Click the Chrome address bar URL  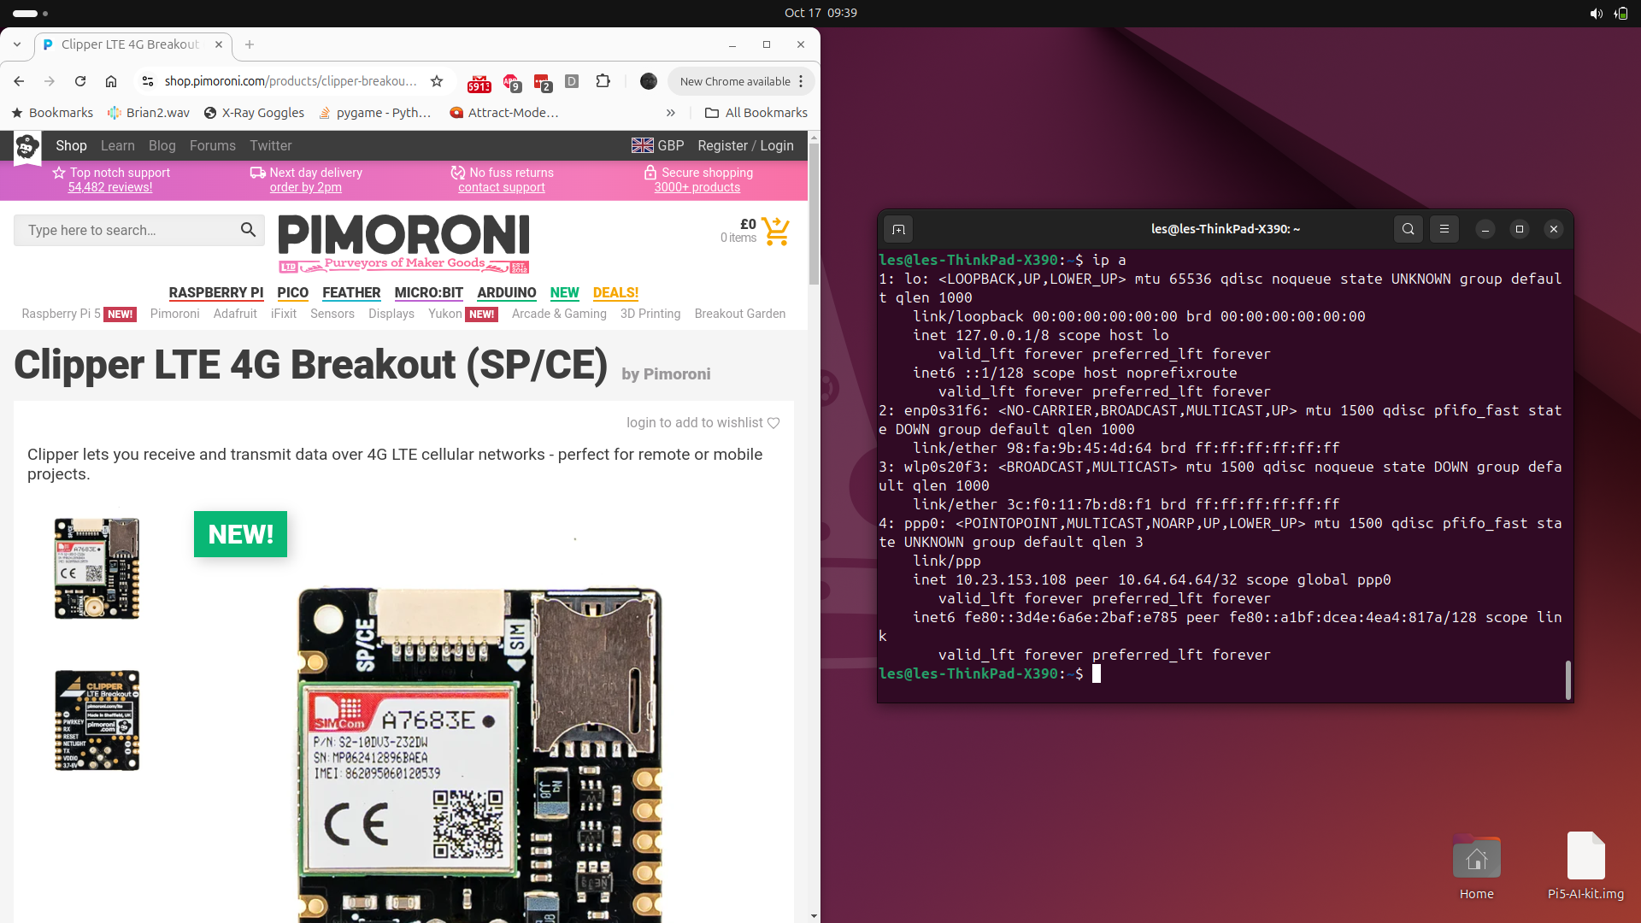(x=291, y=81)
